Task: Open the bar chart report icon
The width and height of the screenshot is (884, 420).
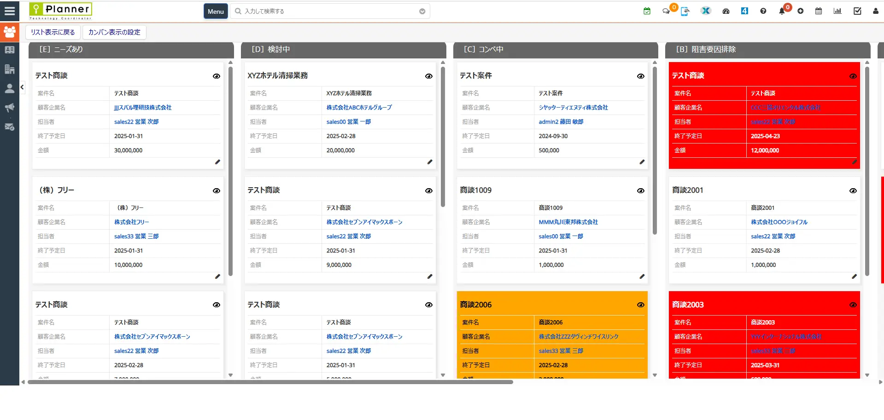Action: tap(837, 11)
